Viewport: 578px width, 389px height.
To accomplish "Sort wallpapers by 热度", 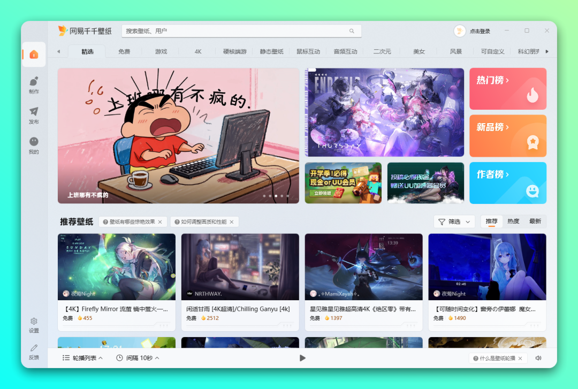I will pyautogui.click(x=513, y=221).
